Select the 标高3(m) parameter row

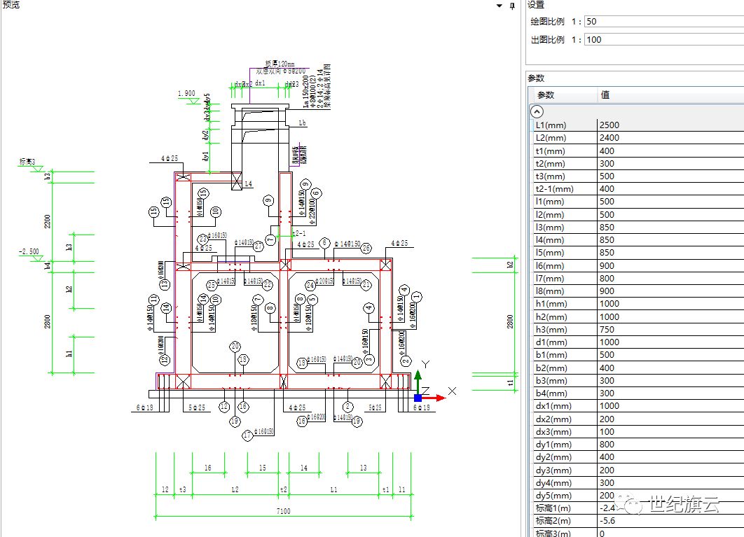pyautogui.click(x=639, y=533)
